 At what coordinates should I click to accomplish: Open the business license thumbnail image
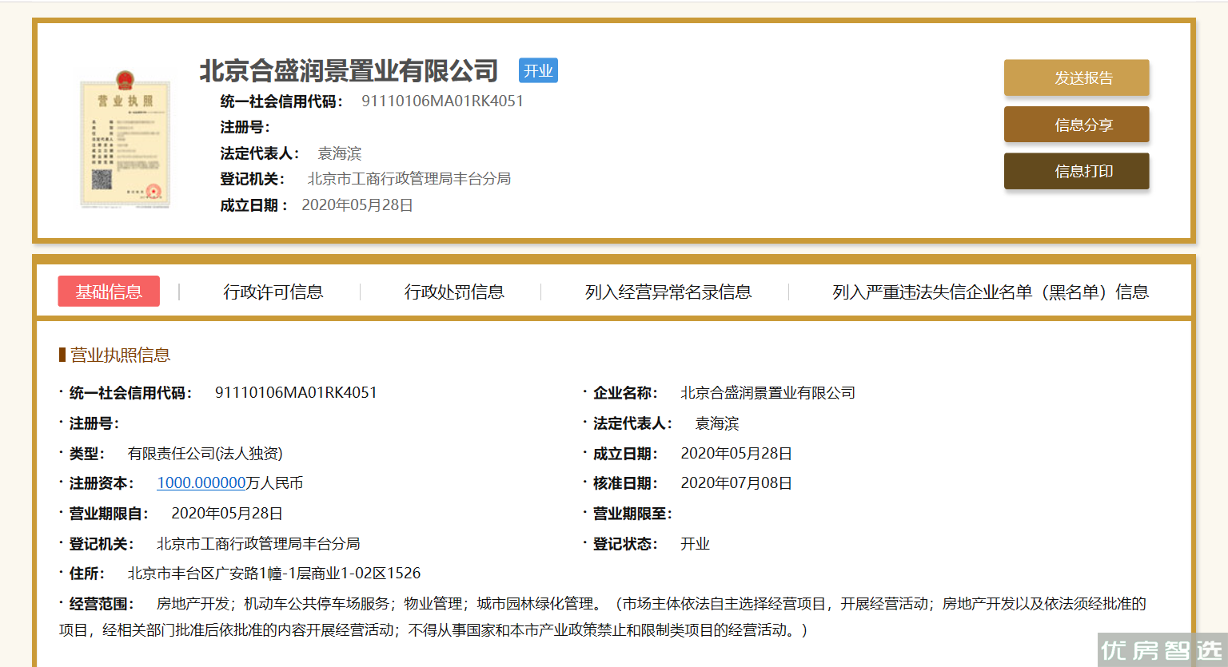(x=126, y=140)
